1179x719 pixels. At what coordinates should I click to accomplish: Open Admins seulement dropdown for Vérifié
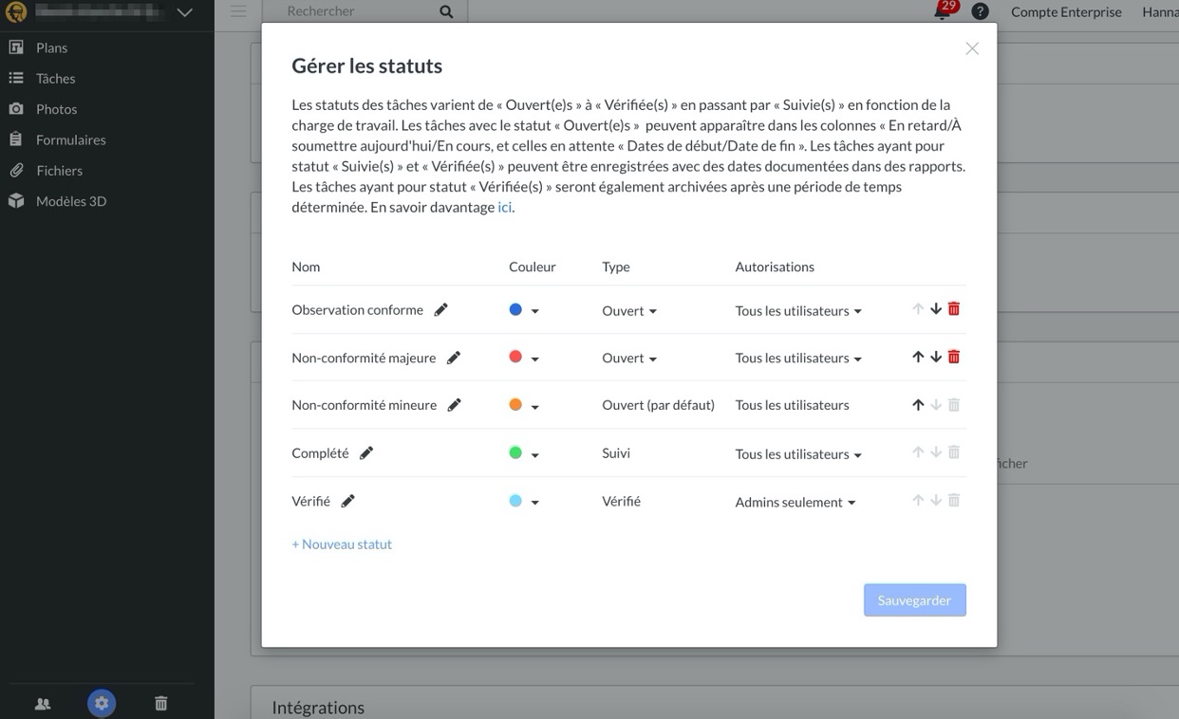point(795,502)
